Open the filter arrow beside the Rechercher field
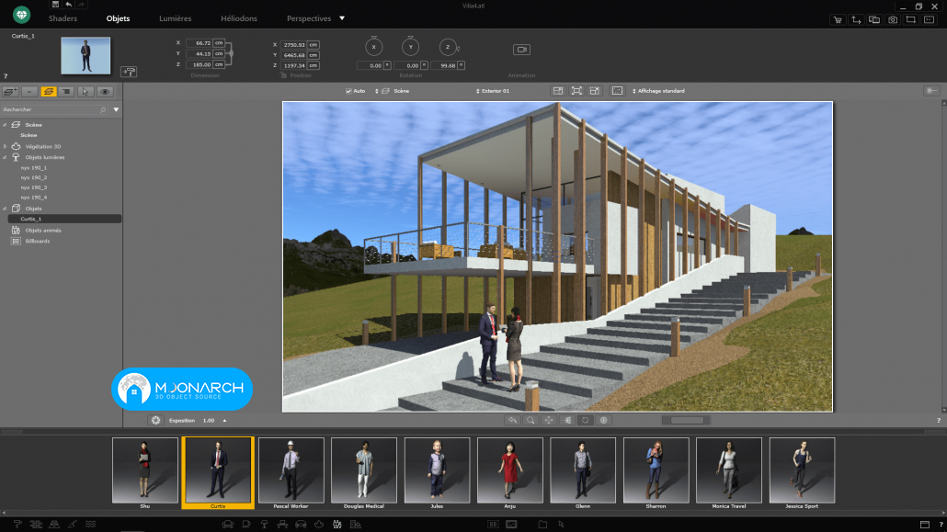Viewport: 947px width, 532px height. click(x=116, y=110)
